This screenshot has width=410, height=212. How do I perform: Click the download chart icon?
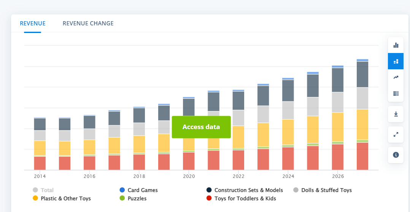[396, 114]
